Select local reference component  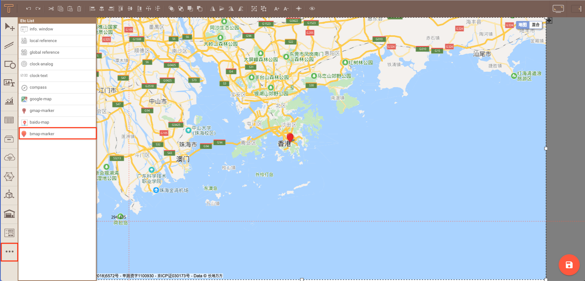coord(57,41)
